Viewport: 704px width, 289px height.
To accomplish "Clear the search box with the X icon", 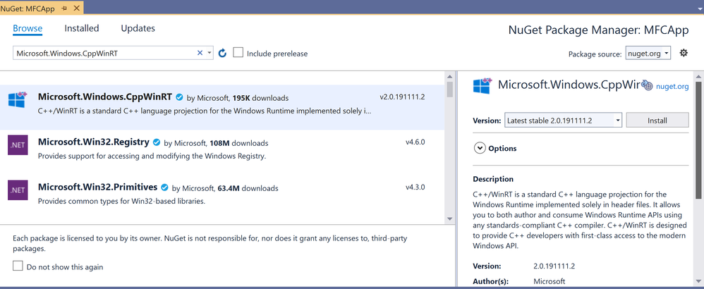I will pos(200,53).
